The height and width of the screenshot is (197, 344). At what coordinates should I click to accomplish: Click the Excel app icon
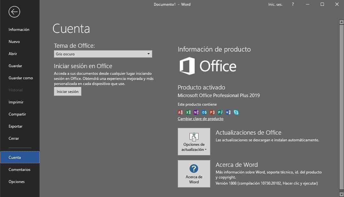coord(188,112)
